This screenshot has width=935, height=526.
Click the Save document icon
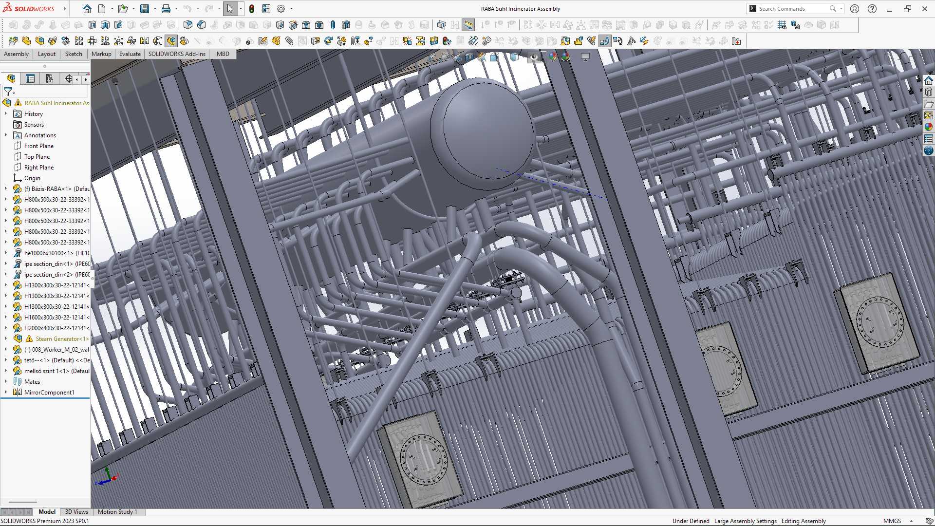click(x=145, y=9)
